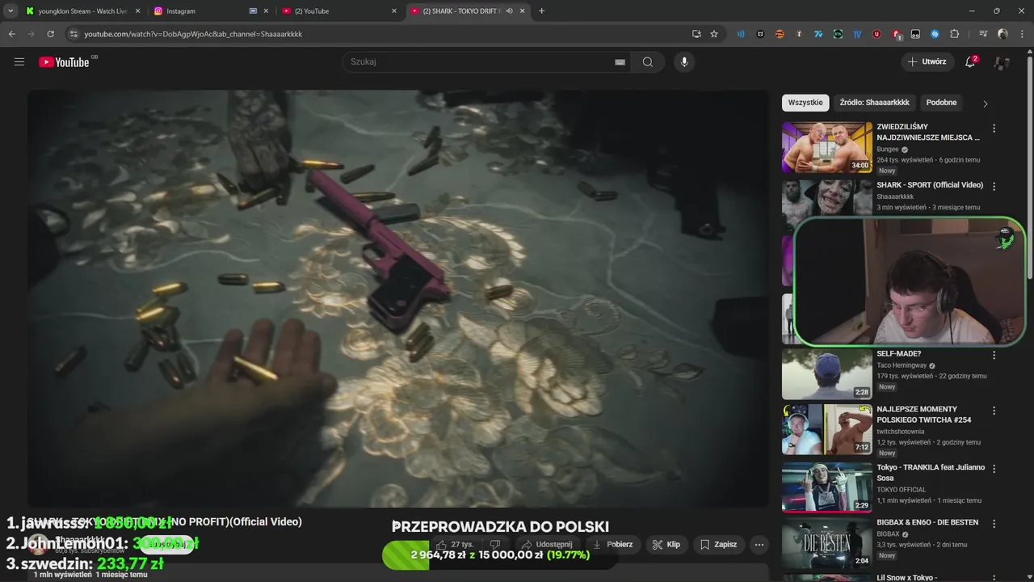Select the Podobne filter chip
This screenshot has height=582, width=1034.
tap(941, 103)
